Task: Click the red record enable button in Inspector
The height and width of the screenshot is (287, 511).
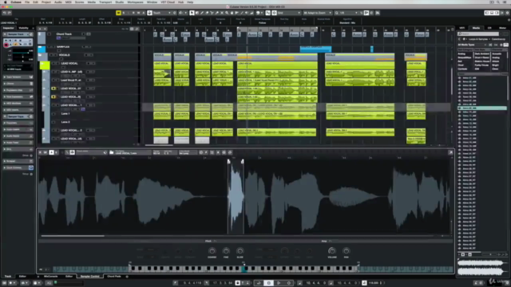Action: tap(6, 45)
